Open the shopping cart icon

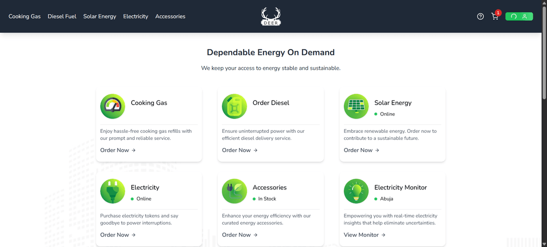pyautogui.click(x=494, y=17)
